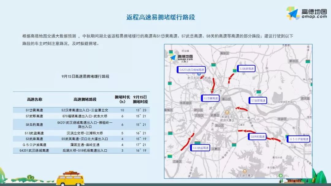This screenshot has height=186, width=331.
Task: Click the 9月15日高速易拥堵缓行路段 table caption
Action: (x=85, y=76)
